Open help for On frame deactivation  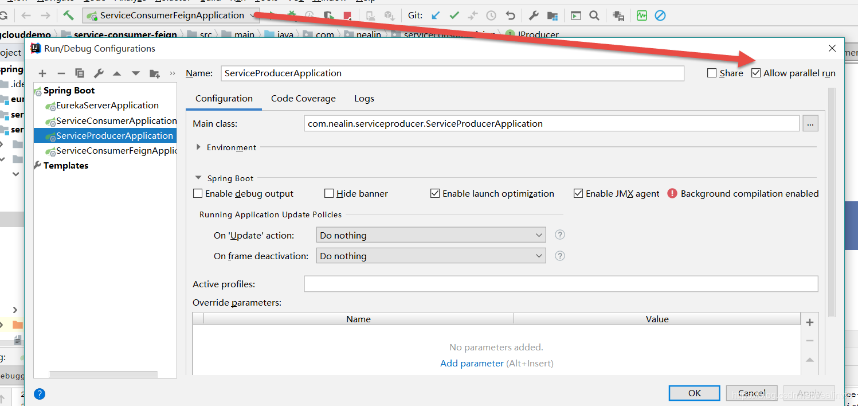(x=561, y=256)
